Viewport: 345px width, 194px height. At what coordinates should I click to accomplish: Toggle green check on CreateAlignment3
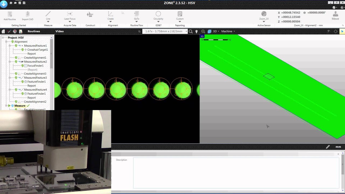pyautogui.click(x=16, y=74)
